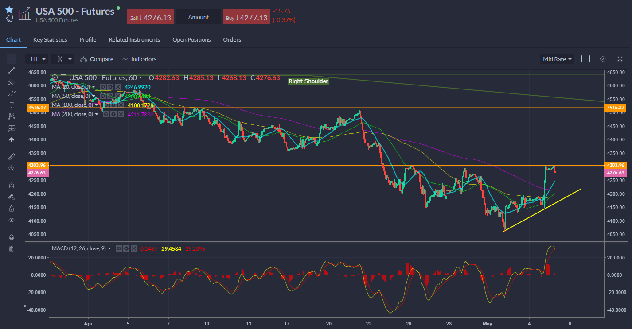The image size is (632, 329).
Task: Open the 1H timeframe dropdown
Action: 37,59
